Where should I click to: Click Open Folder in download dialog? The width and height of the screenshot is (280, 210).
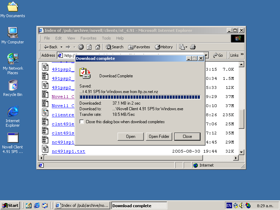(x=159, y=136)
